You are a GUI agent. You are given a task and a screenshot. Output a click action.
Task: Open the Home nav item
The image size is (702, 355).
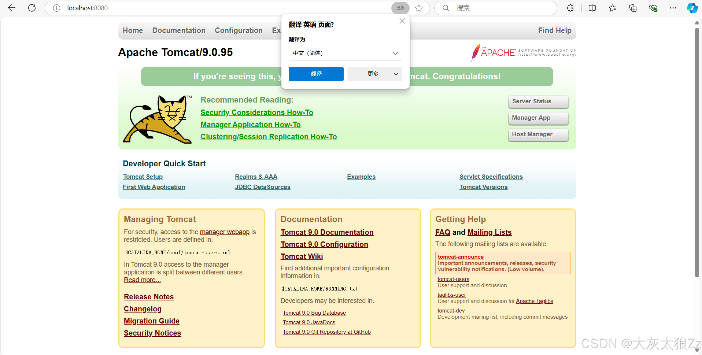(x=133, y=30)
